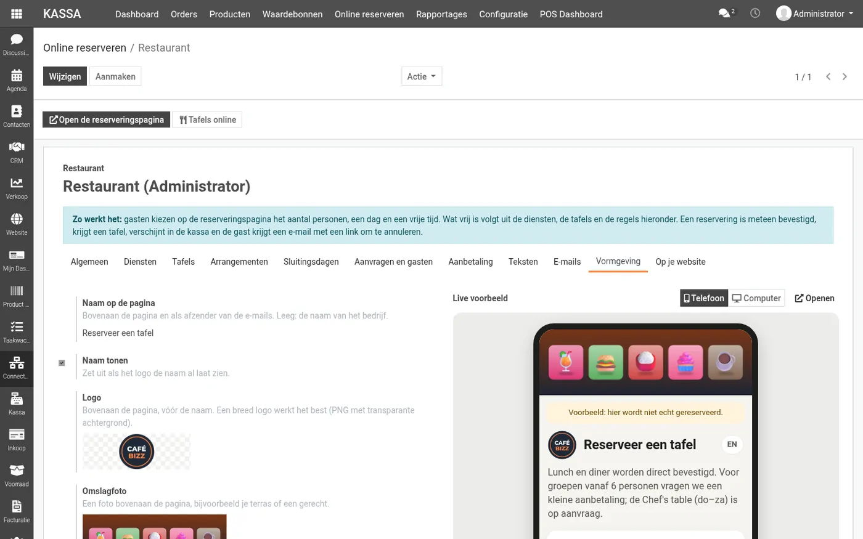Open Website globe app in sidebar
The width and height of the screenshot is (863, 539).
(17, 224)
